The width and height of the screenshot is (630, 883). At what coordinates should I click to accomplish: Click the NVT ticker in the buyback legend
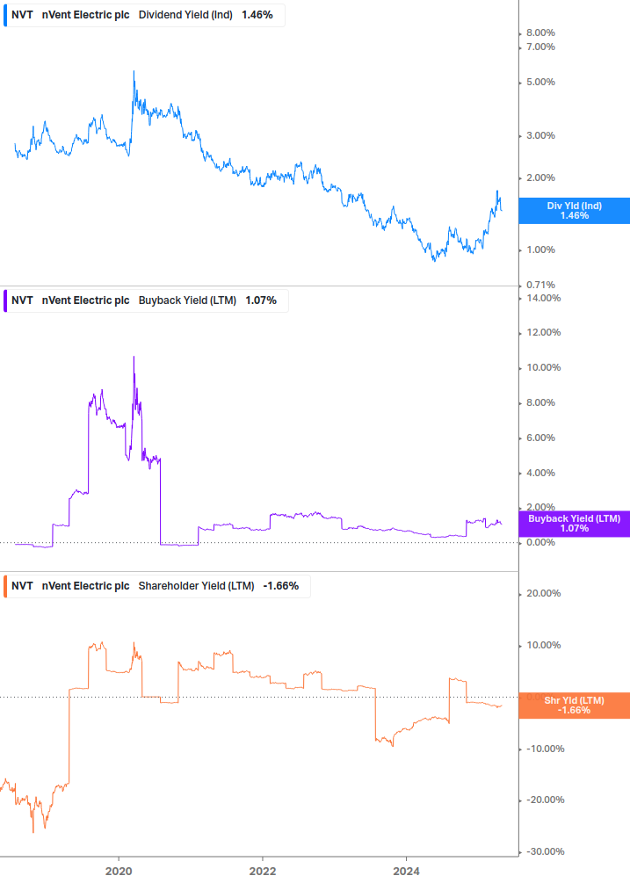coord(22,300)
